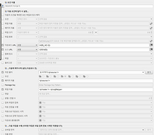Open regex tester for 소스 URL pattern
The height and width of the screenshot is (135, 154).
tap(151, 49)
